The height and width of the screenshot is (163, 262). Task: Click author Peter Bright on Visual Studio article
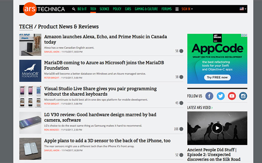[51, 104]
